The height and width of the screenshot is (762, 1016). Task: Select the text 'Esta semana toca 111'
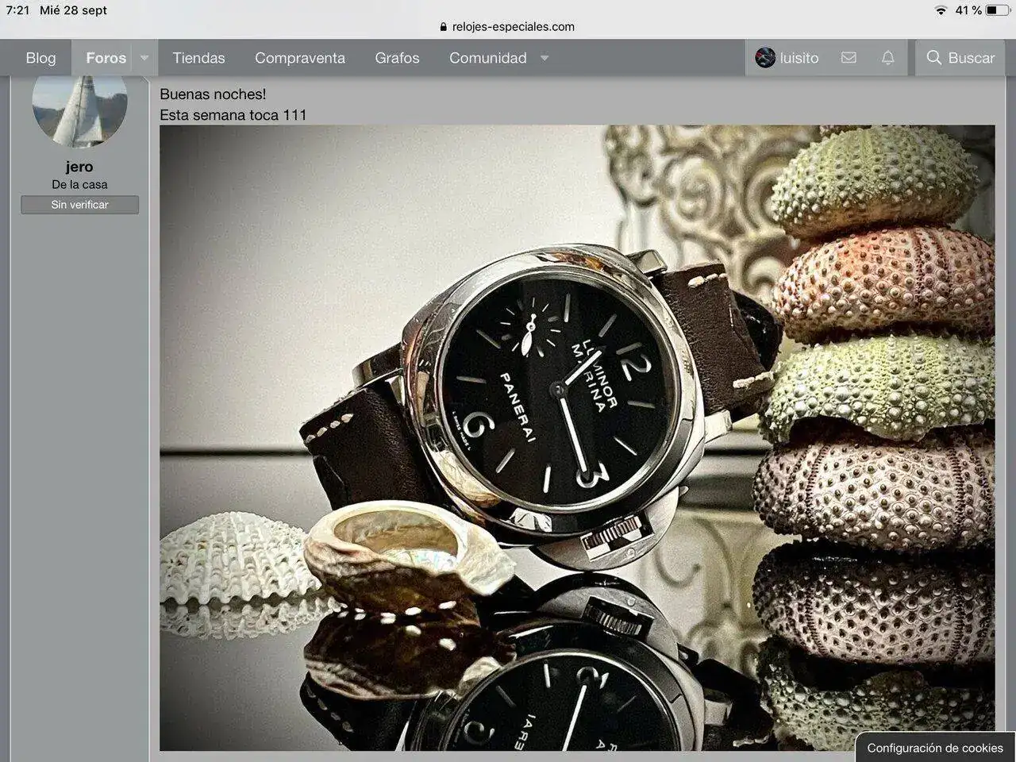pos(233,114)
